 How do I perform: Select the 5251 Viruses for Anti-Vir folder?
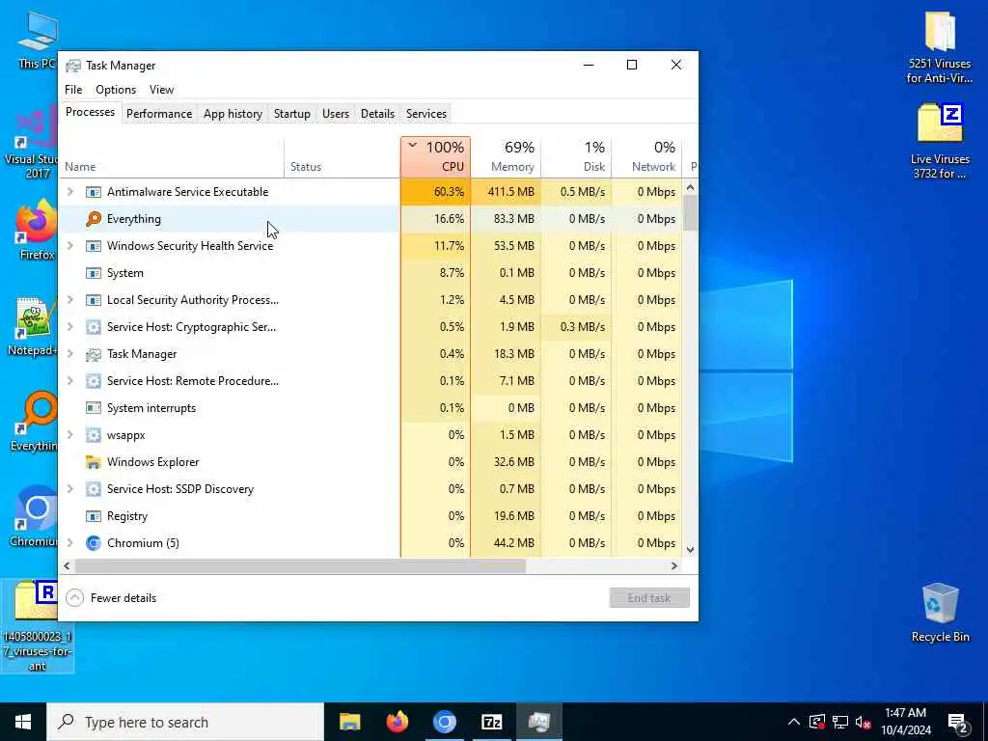pyautogui.click(x=940, y=46)
